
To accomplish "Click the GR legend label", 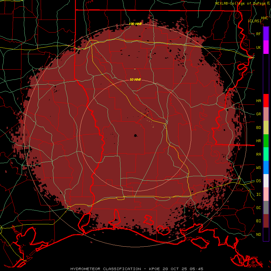I will click(258, 114).
